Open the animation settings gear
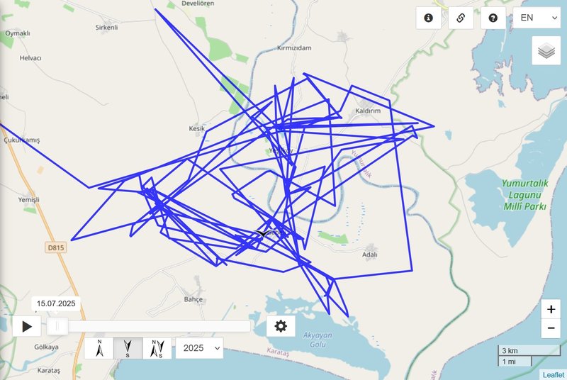 pyautogui.click(x=281, y=326)
